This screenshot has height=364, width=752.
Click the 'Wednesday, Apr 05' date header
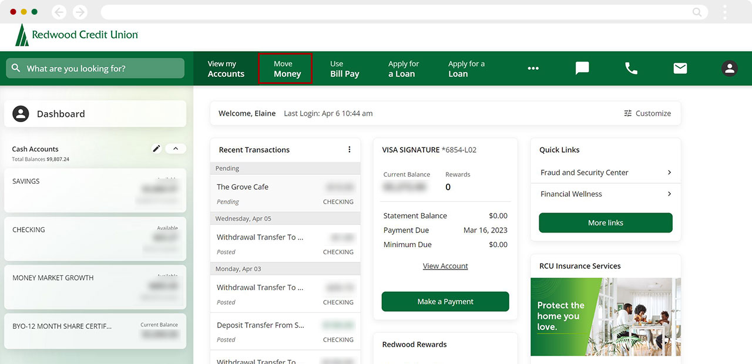(285, 218)
